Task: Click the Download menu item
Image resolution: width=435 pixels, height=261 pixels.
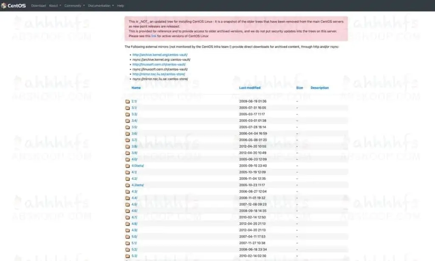Action: tap(38, 6)
